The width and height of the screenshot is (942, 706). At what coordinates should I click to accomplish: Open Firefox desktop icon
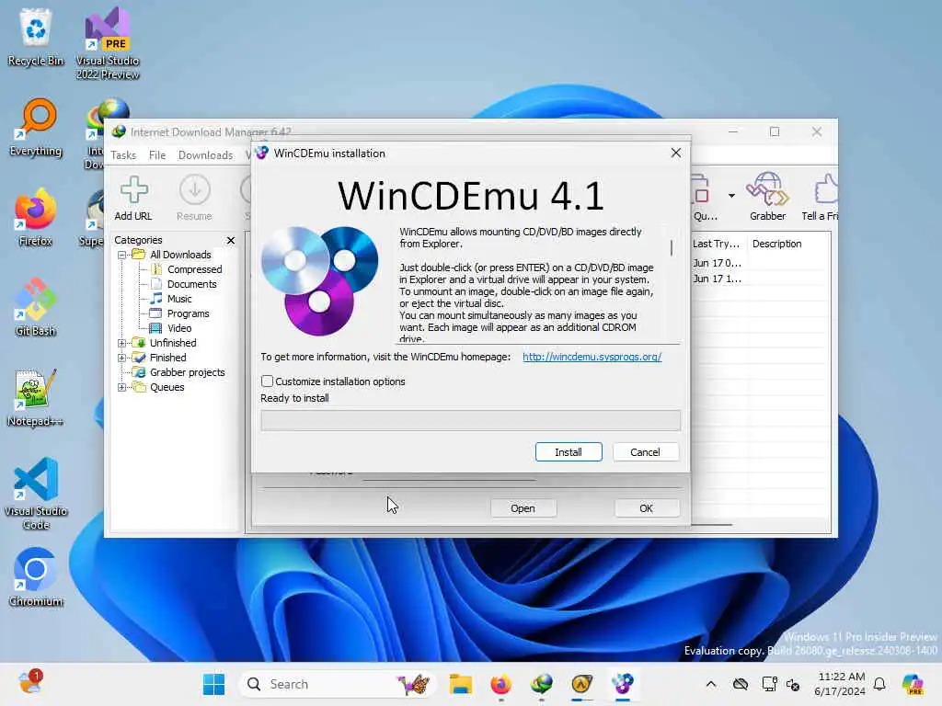coord(36,217)
